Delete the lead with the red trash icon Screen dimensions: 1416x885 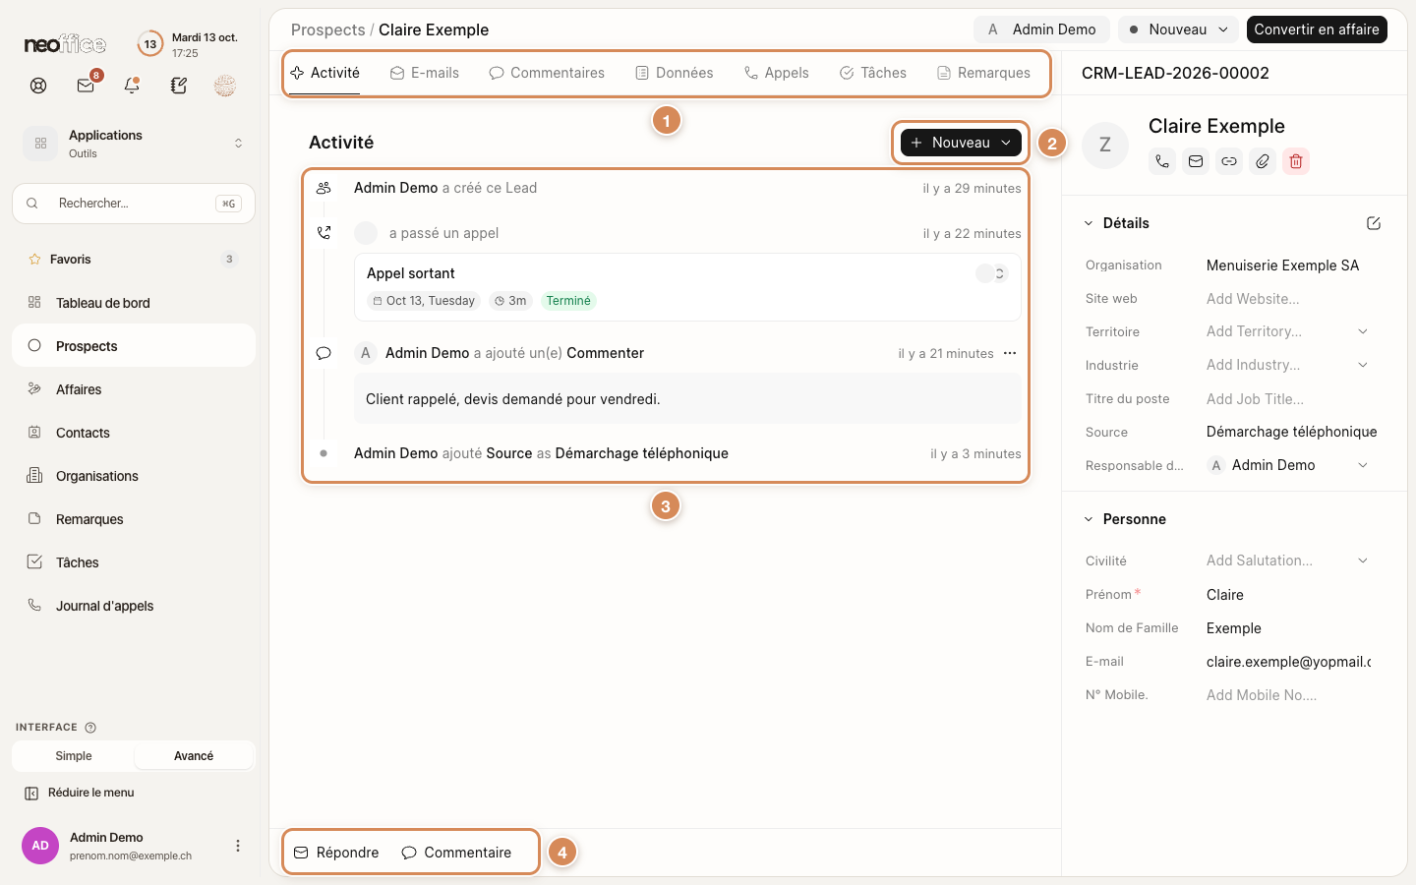click(1296, 161)
